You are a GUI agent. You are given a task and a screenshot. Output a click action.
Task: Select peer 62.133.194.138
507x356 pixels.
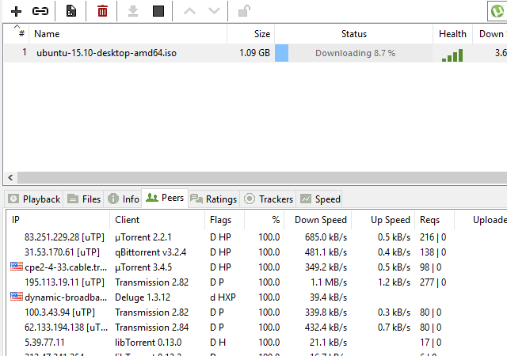tap(66, 328)
